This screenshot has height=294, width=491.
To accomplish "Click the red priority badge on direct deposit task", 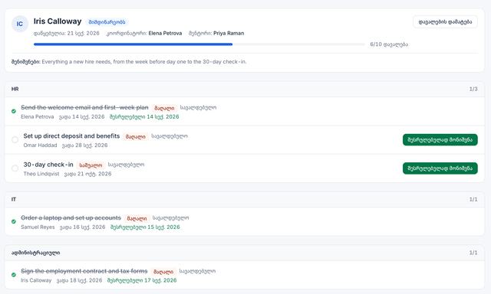I will 136,136.
